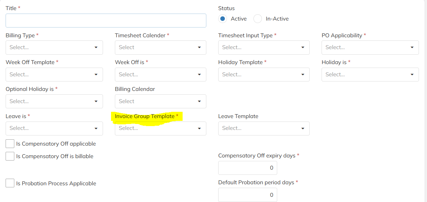
Task: Click the Title input field
Action: (x=106, y=21)
